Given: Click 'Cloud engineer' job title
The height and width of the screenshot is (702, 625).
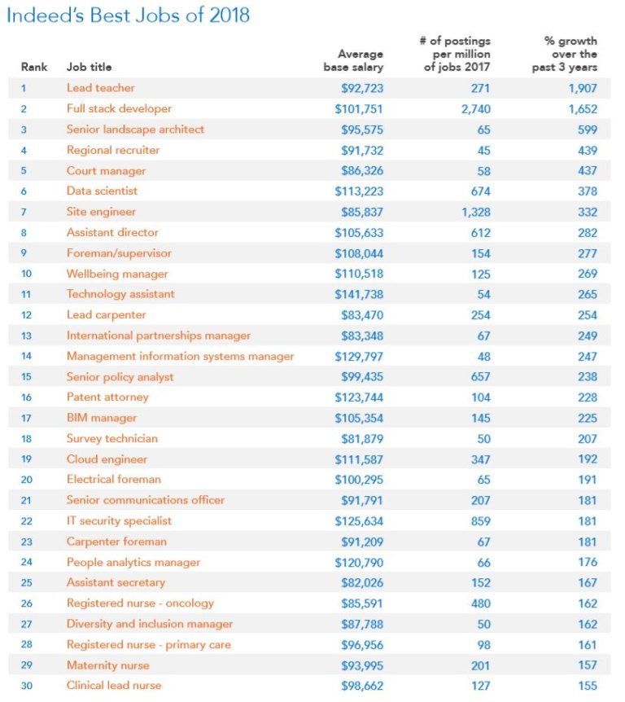Looking at the screenshot, I should 107,459.
